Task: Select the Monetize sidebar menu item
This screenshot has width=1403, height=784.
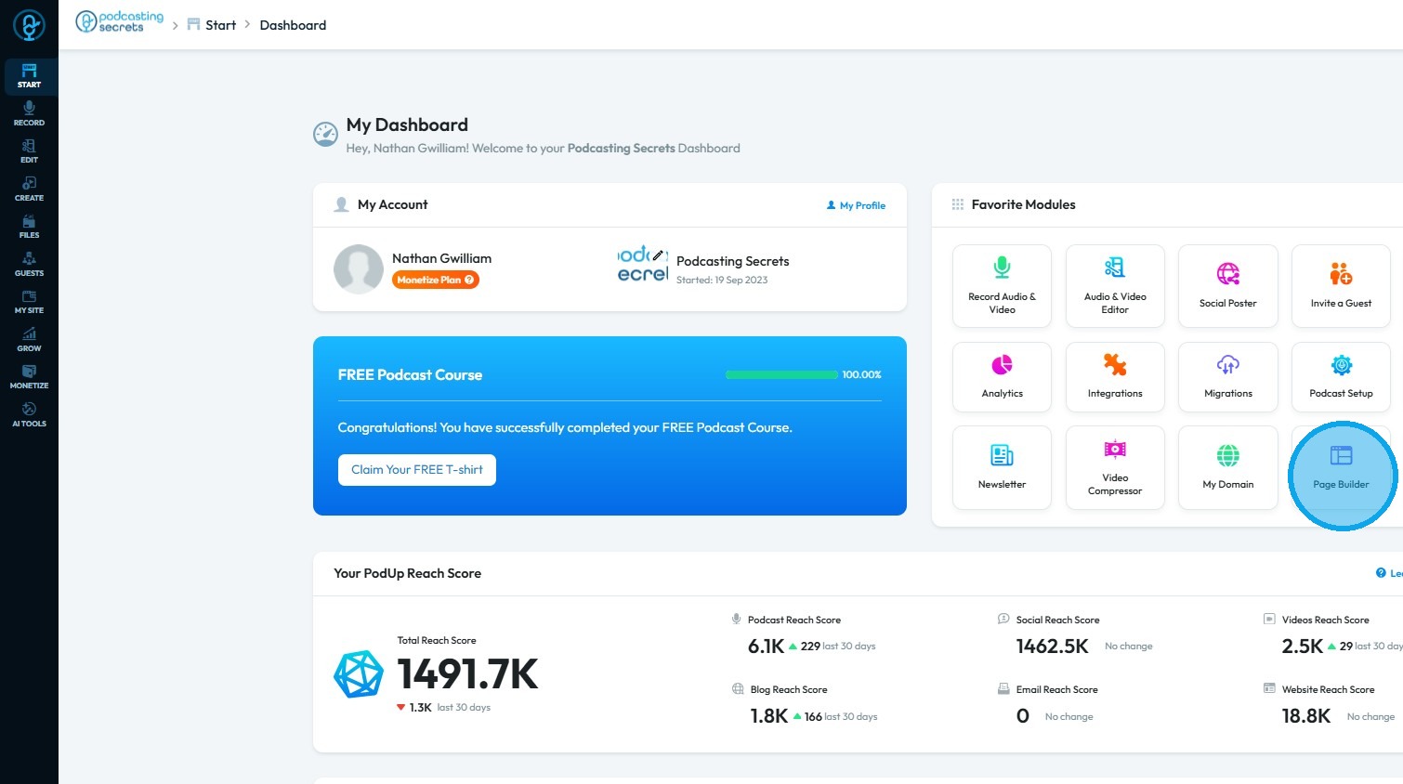Action: pos(29,377)
